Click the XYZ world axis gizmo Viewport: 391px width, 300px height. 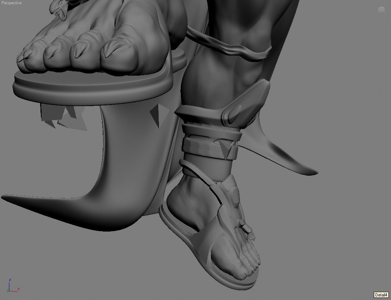11,285
